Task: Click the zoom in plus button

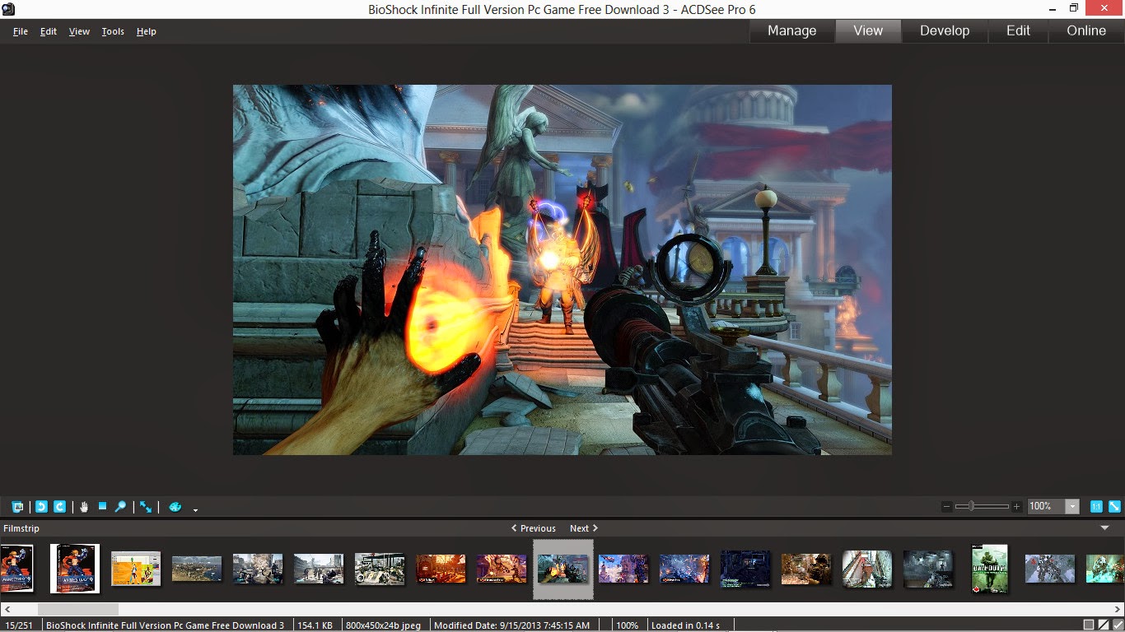Action: coord(1017,507)
